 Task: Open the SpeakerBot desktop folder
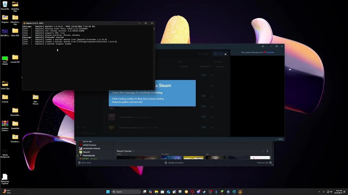click(15, 125)
